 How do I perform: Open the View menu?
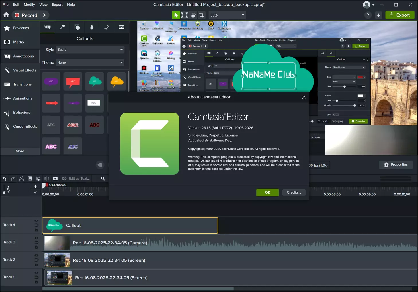(43, 5)
